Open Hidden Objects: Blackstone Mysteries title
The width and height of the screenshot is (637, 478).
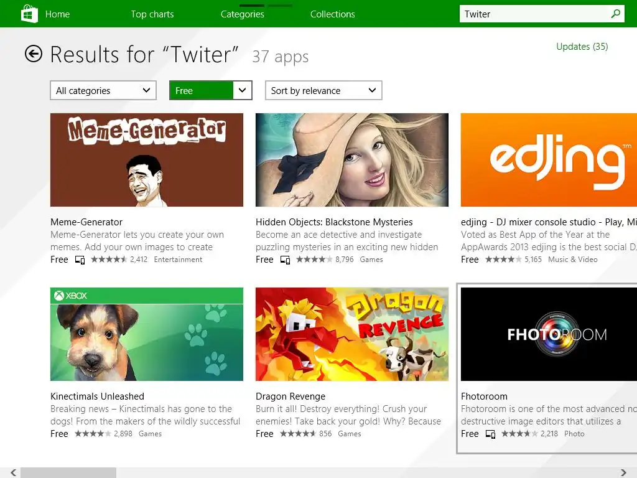[x=334, y=222]
